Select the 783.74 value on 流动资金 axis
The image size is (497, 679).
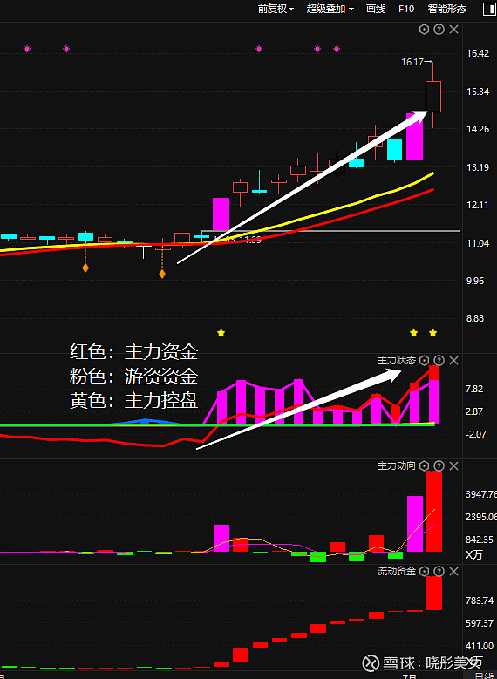click(x=480, y=601)
